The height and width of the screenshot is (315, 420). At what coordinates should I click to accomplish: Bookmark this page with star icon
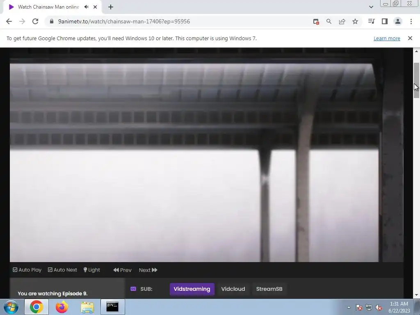[x=355, y=21]
